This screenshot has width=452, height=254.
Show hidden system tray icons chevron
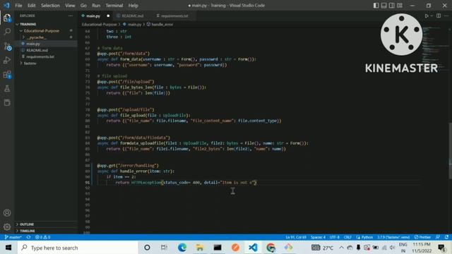pos(341,248)
